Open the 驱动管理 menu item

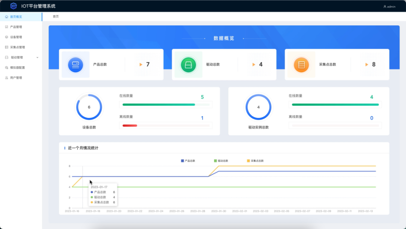pos(21,57)
